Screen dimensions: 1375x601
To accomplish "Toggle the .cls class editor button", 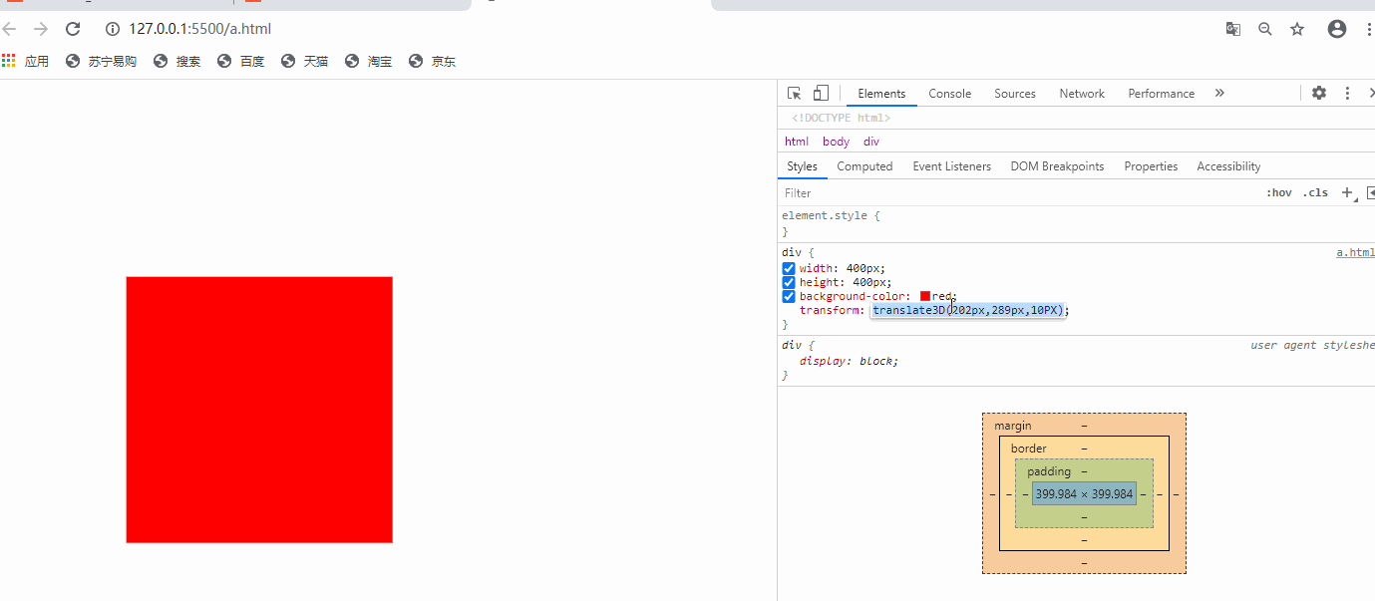I will (x=1315, y=192).
